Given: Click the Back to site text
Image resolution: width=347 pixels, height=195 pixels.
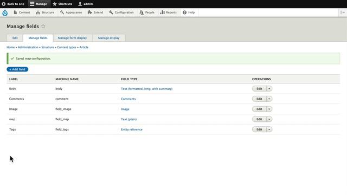Looking at the screenshot, I should click(16, 4).
